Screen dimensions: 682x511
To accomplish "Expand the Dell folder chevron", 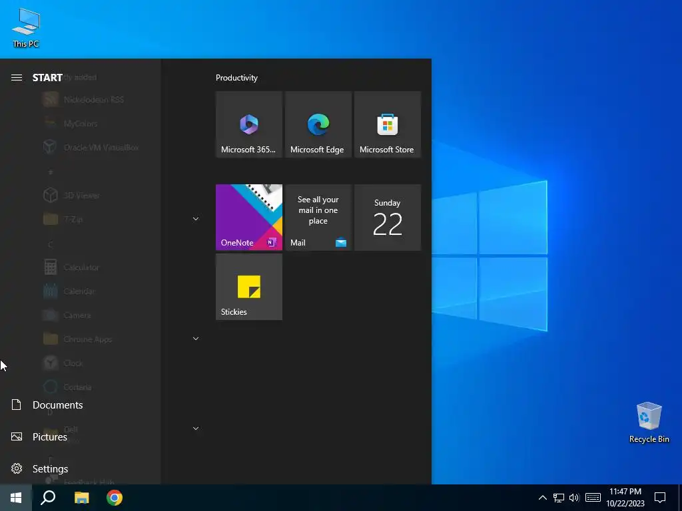I will 196,428.
